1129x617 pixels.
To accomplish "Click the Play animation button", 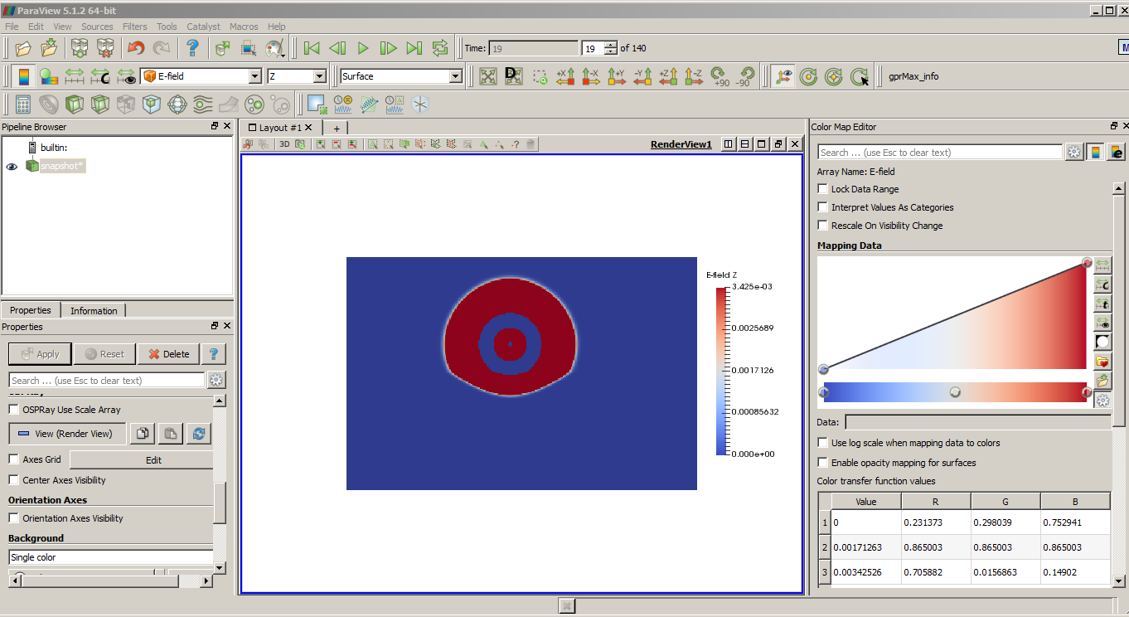I will tap(363, 48).
